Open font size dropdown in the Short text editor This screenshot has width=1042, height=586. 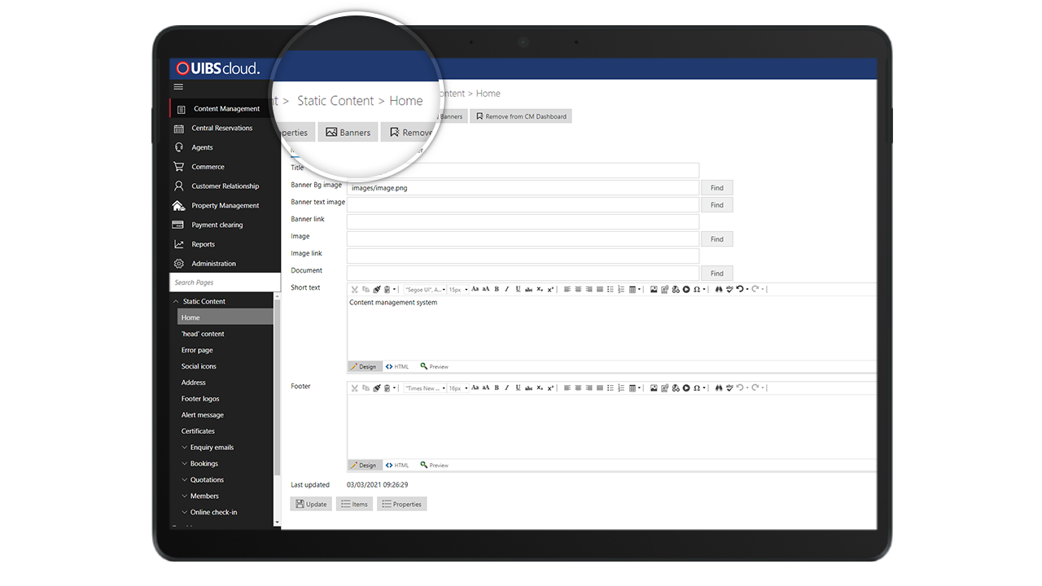[458, 289]
